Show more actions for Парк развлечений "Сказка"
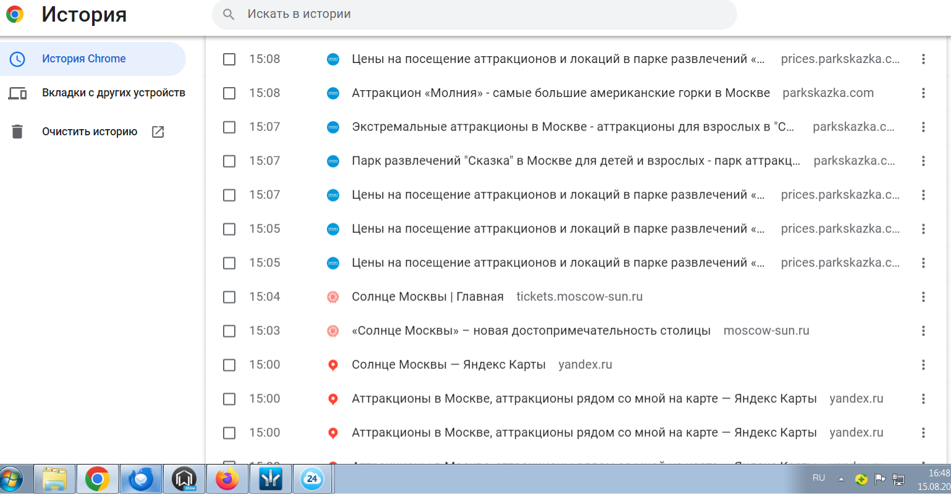 tap(923, 161)
